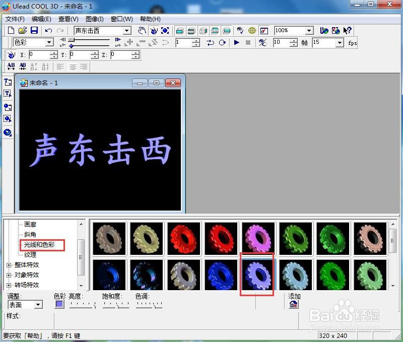Open the 查看(V) menu
The image size is (403, 342).
(69, 19)
